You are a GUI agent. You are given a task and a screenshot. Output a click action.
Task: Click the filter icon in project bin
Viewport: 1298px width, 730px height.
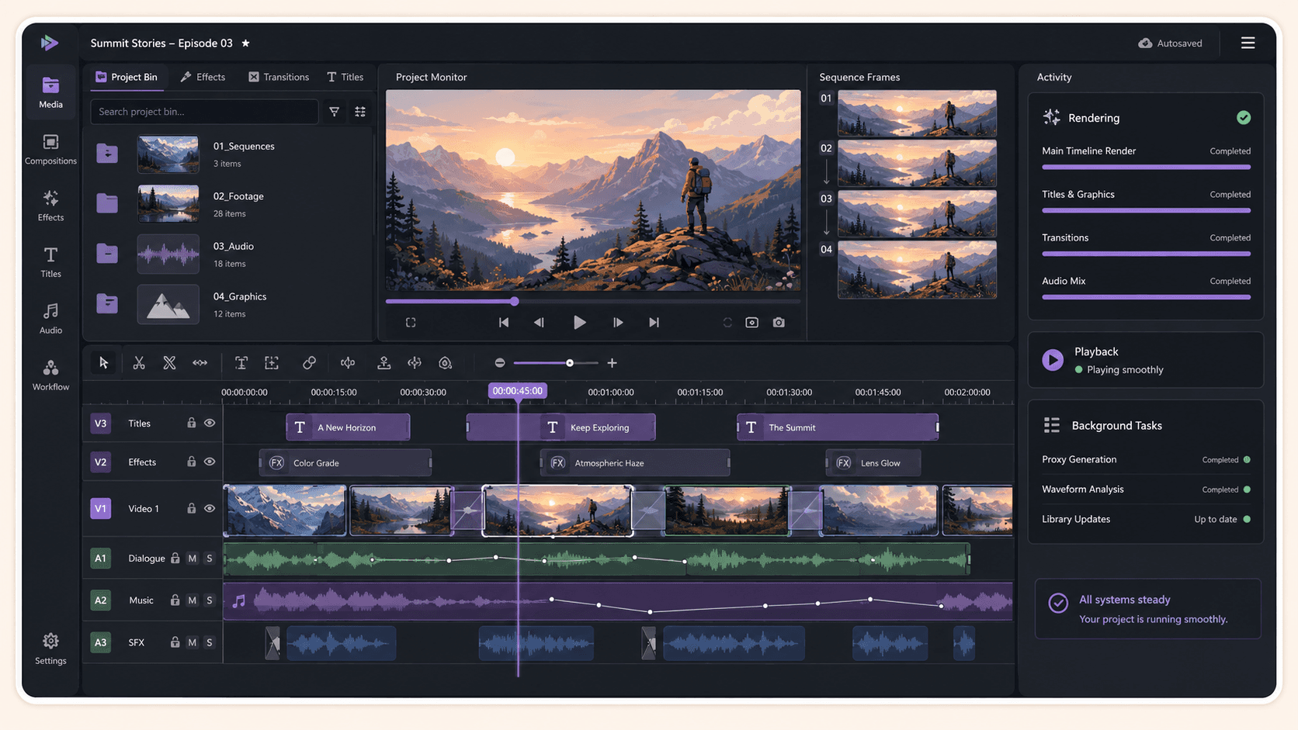click(x=334, y=112)
